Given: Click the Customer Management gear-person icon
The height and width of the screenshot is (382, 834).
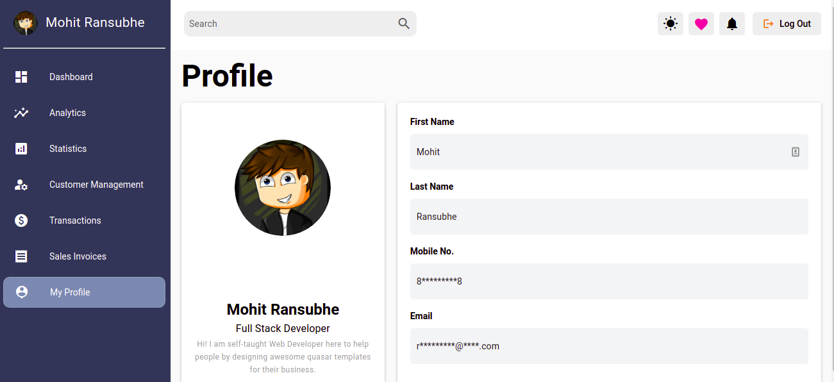Looking at the screenshot, I should pos(21,185).
